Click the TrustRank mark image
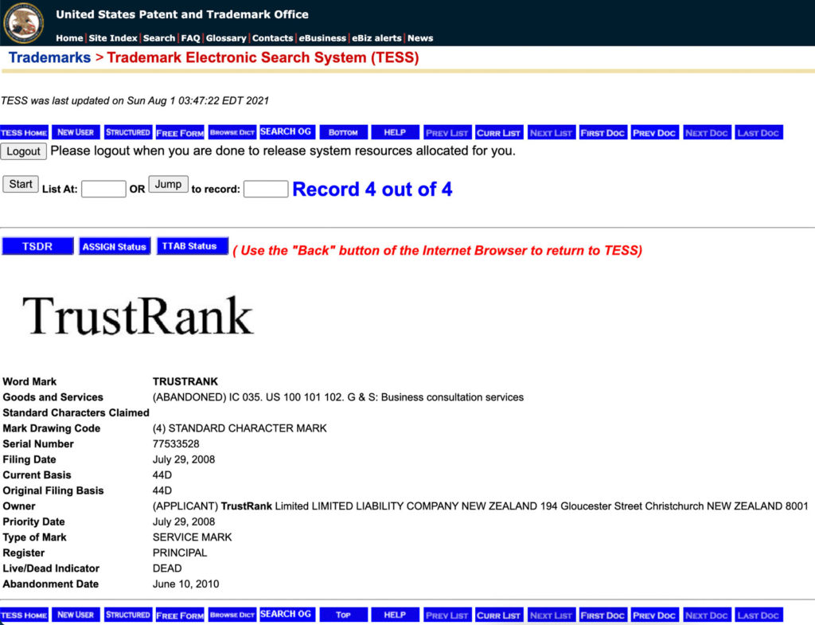The height and width of the screenshot is (625, 815). coord(138,315)
